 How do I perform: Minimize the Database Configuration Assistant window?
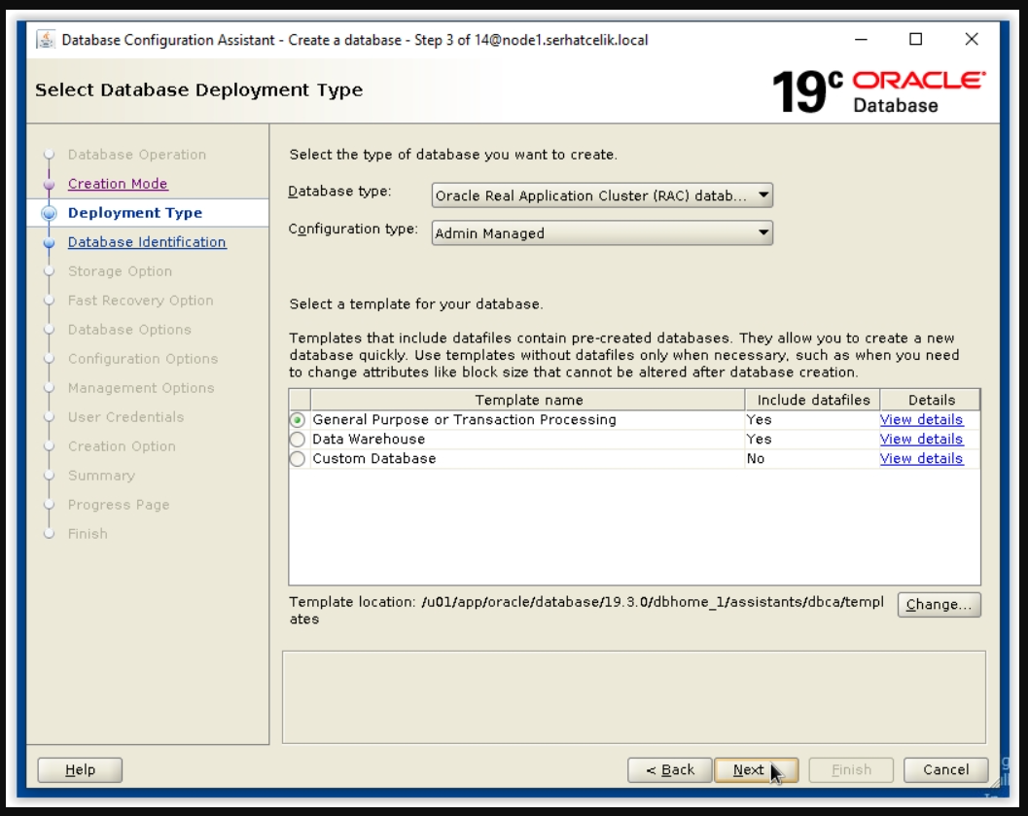861,39
